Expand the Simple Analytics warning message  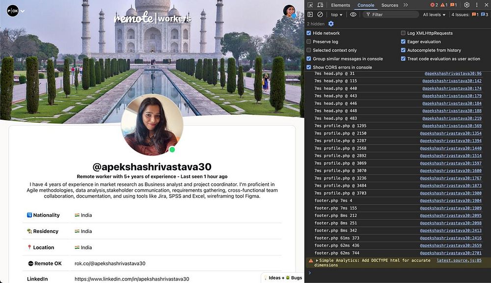pyautogui.click(x=317, y=260)
